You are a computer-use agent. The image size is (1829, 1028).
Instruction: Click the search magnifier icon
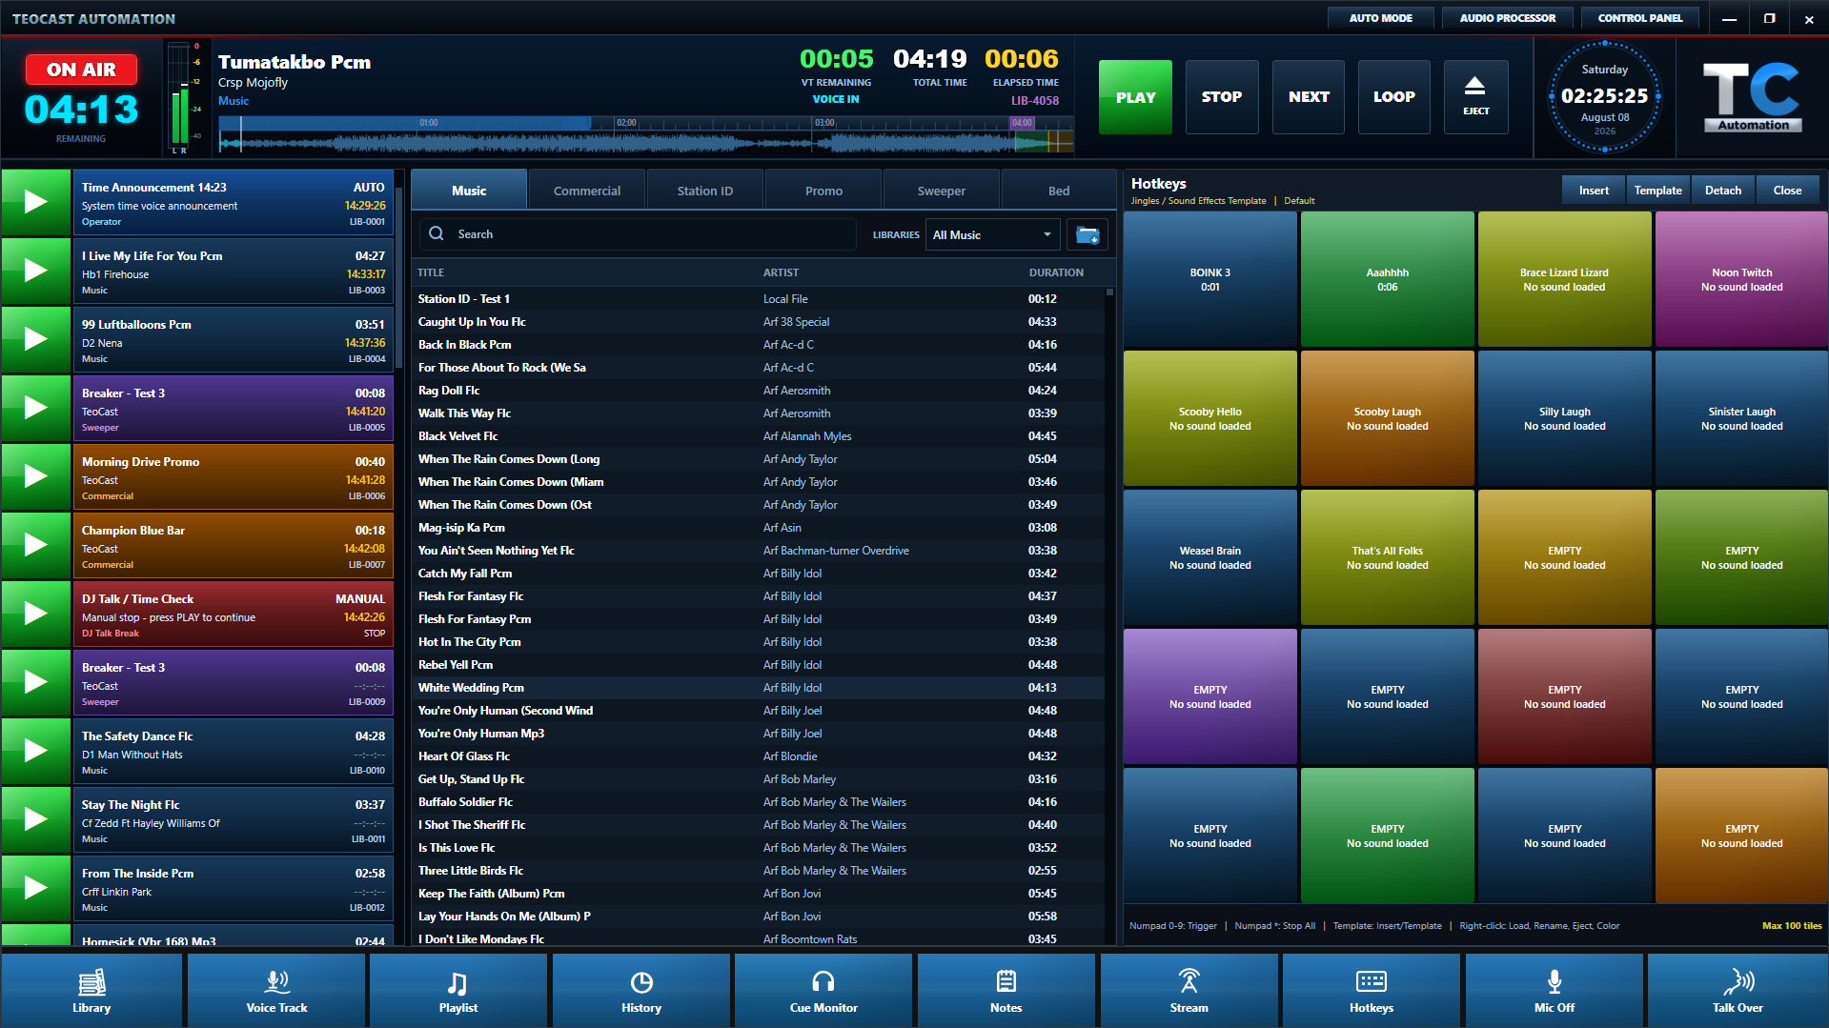(437, 233)
